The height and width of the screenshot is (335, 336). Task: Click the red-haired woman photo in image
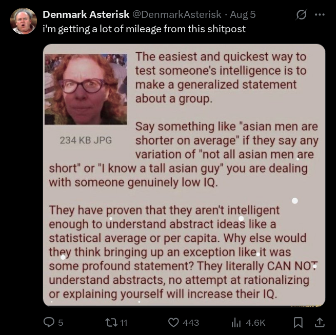tap(86, 89)
